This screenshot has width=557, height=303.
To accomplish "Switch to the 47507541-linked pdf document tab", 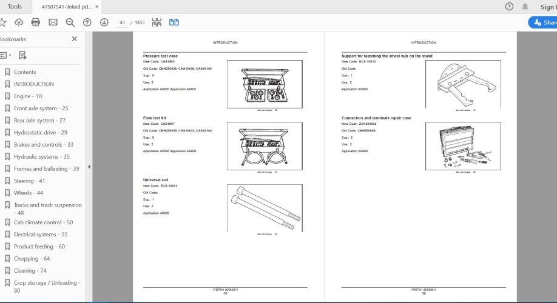I will 66,7.
